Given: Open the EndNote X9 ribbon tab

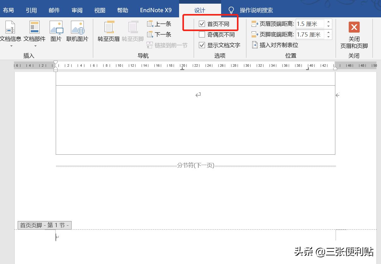Looking at the screenshot, I should (x=156, y=10).
